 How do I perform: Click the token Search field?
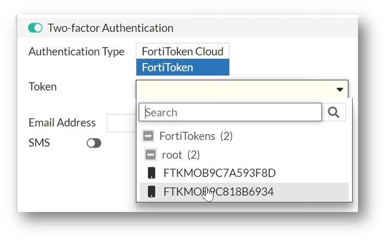(x=230, y=113)
